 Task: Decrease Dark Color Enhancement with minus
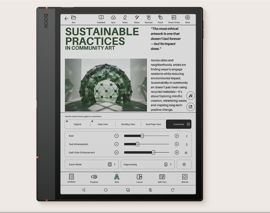[x=116, y=152]
